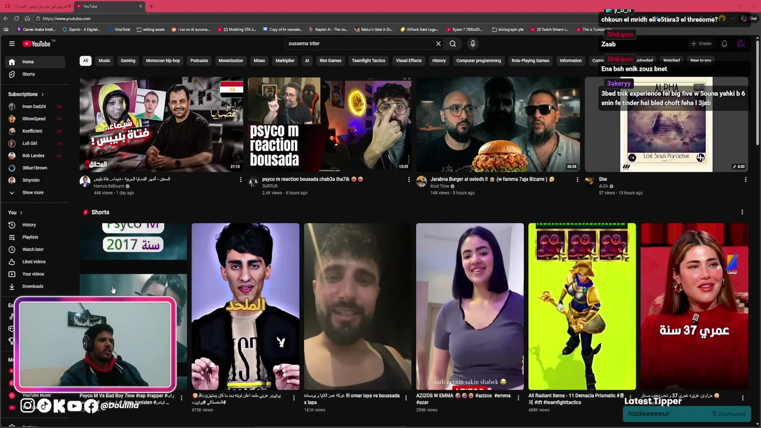This screenshot has width=761, height=428.
Task: Open a new browser tab
Action: tap(151, 6)
